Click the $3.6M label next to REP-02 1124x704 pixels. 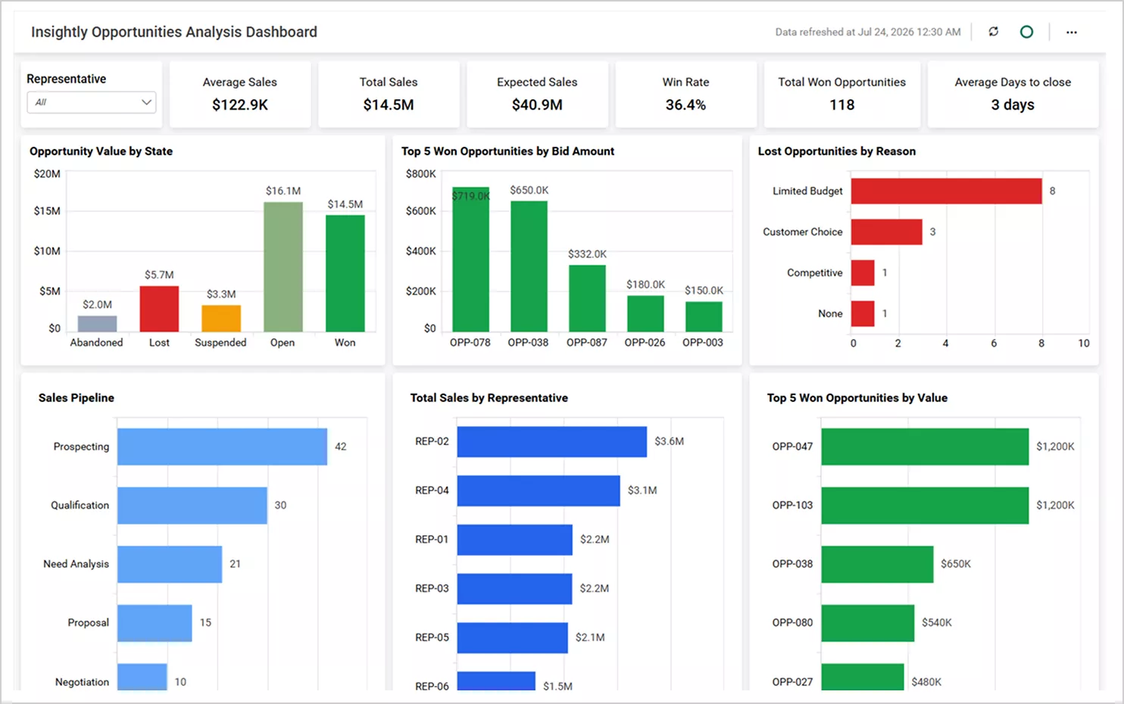coord(670,441)
